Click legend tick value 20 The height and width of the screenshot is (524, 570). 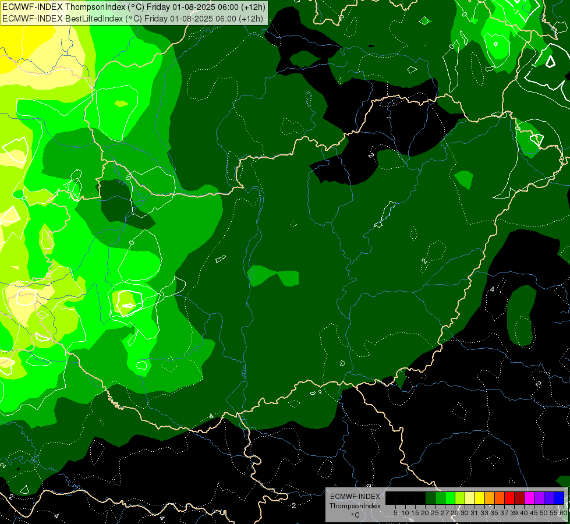point(425,513)
